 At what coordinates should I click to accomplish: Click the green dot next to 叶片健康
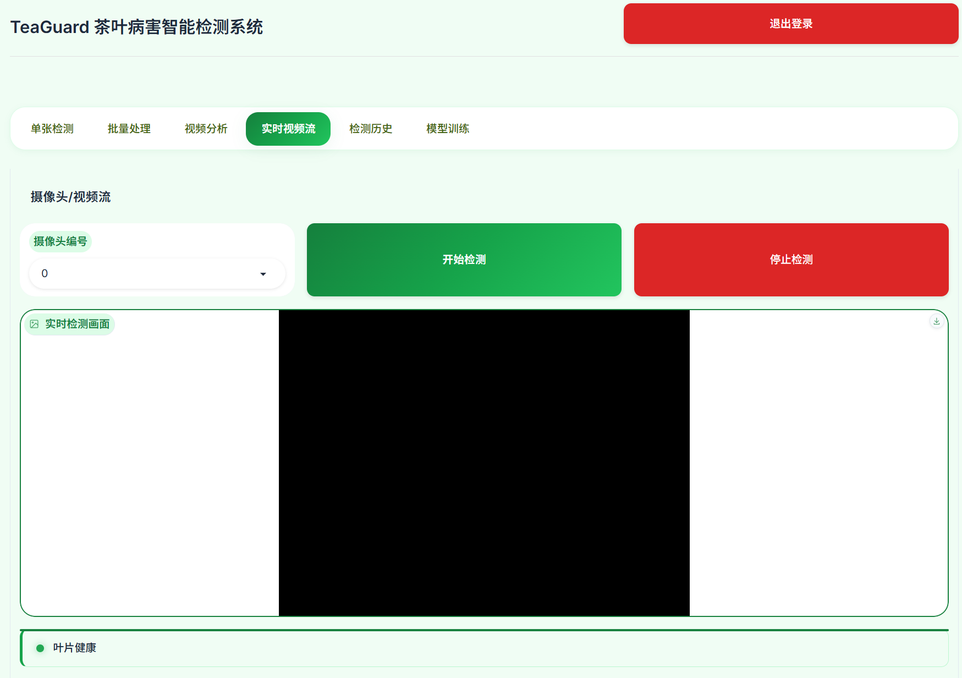pyautogui.click(x=40, y=648)
